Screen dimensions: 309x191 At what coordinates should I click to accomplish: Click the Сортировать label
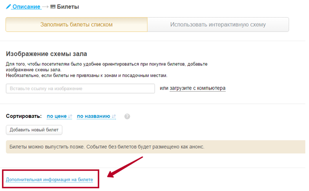tap(24, 116)
